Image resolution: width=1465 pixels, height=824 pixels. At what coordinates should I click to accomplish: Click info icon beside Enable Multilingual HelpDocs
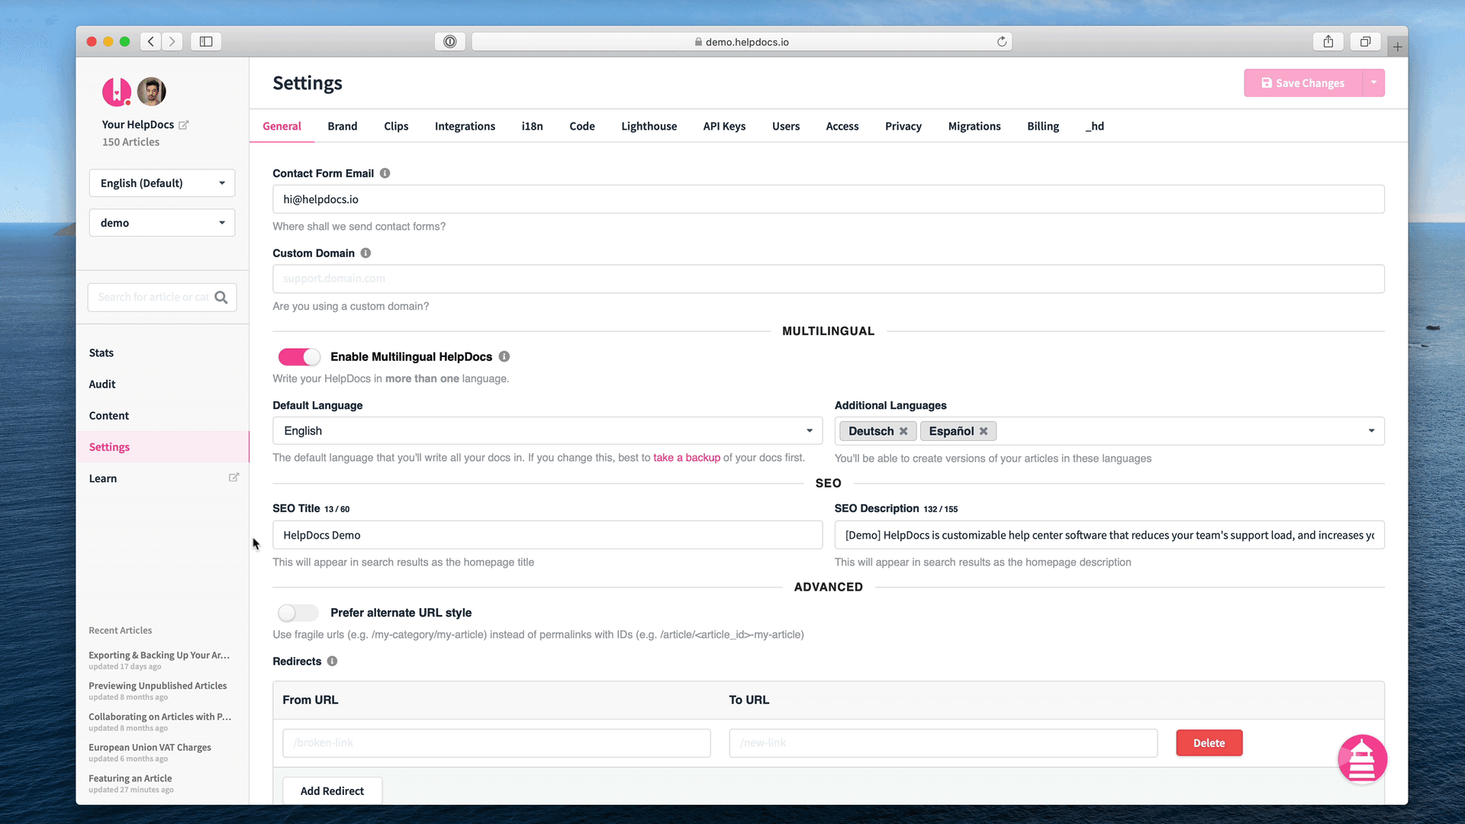[x=504, y=356]
